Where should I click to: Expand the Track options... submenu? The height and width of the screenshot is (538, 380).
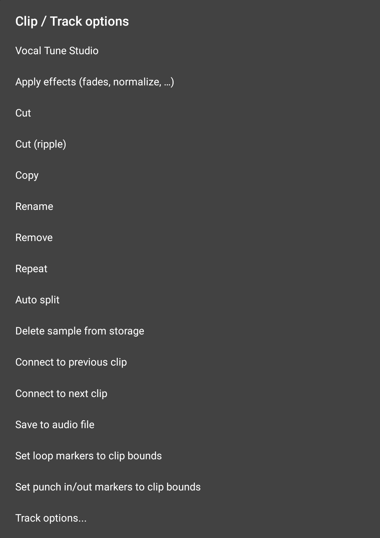[x=51, y=518]
